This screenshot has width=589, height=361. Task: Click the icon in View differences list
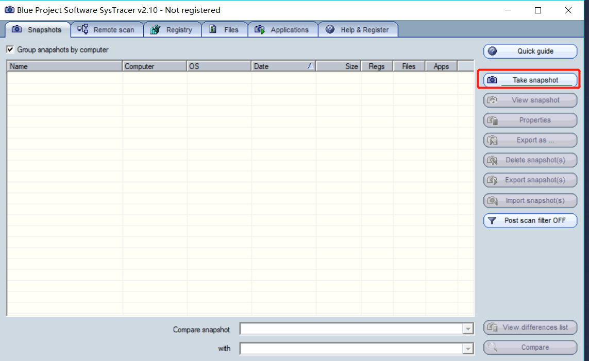[493, 327]
